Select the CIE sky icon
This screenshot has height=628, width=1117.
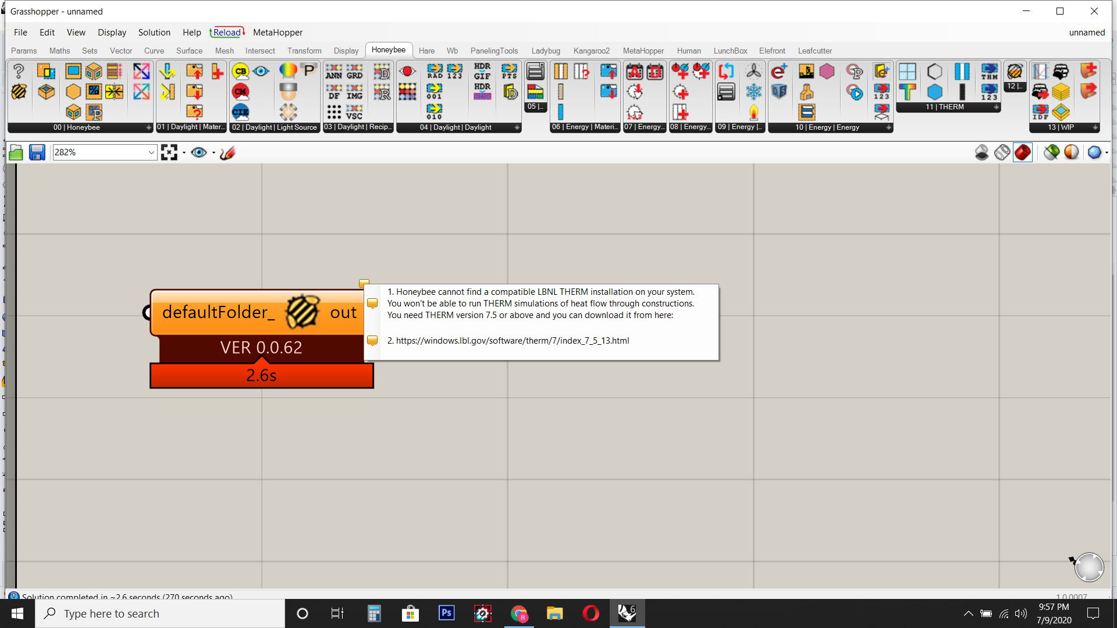(x=240, y=112)
